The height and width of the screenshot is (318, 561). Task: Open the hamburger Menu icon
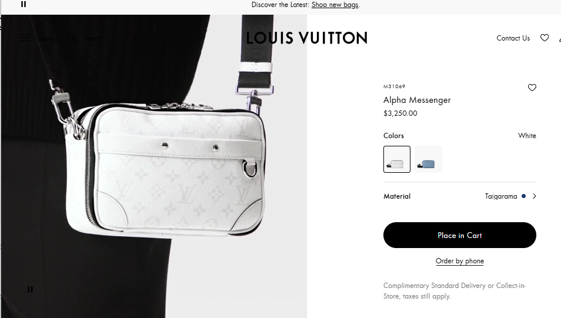(25, 38)
